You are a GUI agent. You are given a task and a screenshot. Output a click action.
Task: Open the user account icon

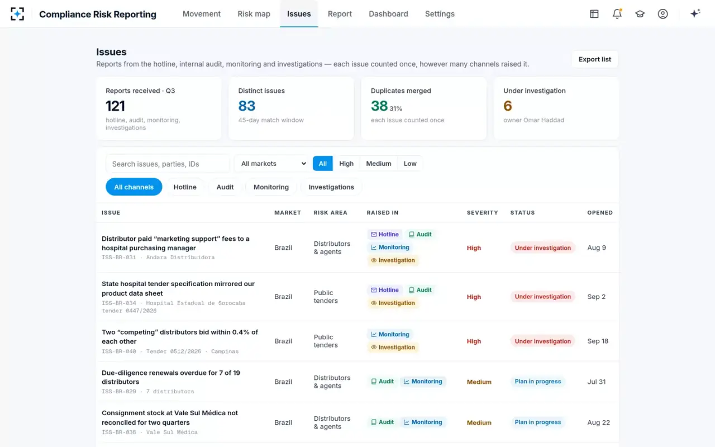tap(663, 14)
